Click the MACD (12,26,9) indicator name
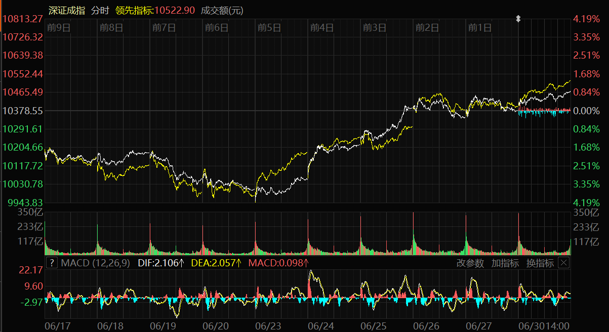Image resolution: width=609 pixels, height=332 pixels. click(95, 263)
